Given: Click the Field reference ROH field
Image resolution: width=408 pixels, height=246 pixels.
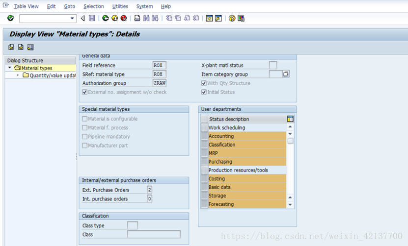Looking at the screenshot, I should [159, 65].
